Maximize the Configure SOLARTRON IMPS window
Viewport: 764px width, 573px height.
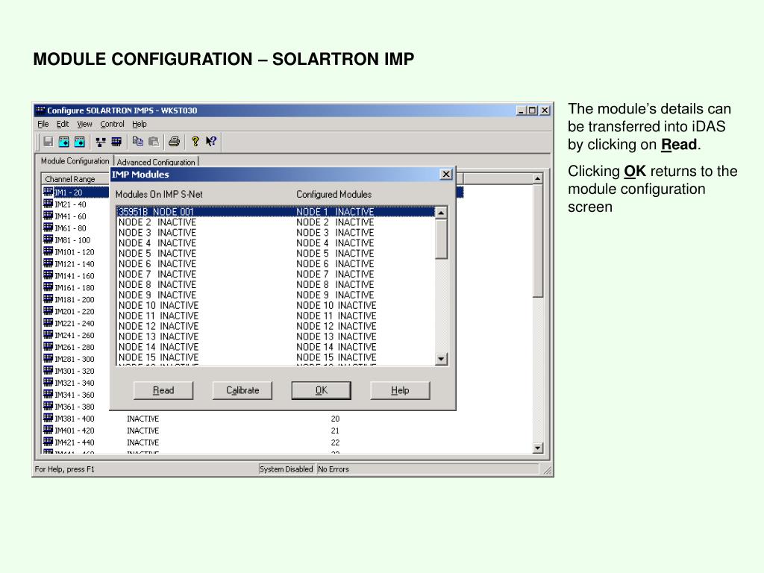point(533,110)
